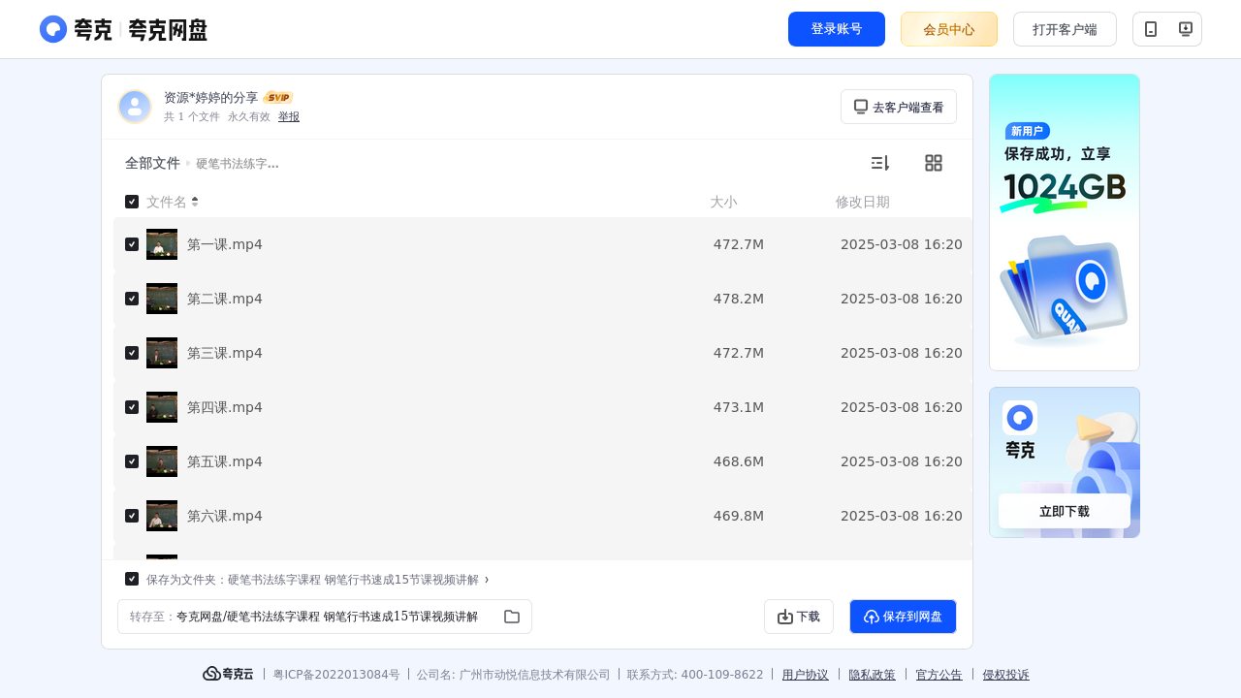Open the 用户协议 link

pyautogui.click(x=806, y=675)
